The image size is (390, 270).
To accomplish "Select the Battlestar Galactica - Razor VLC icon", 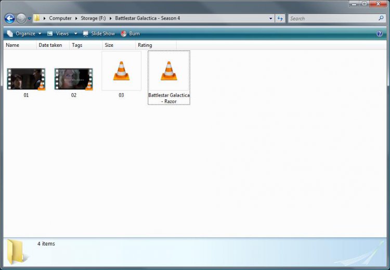I will [x=169, y=71].
